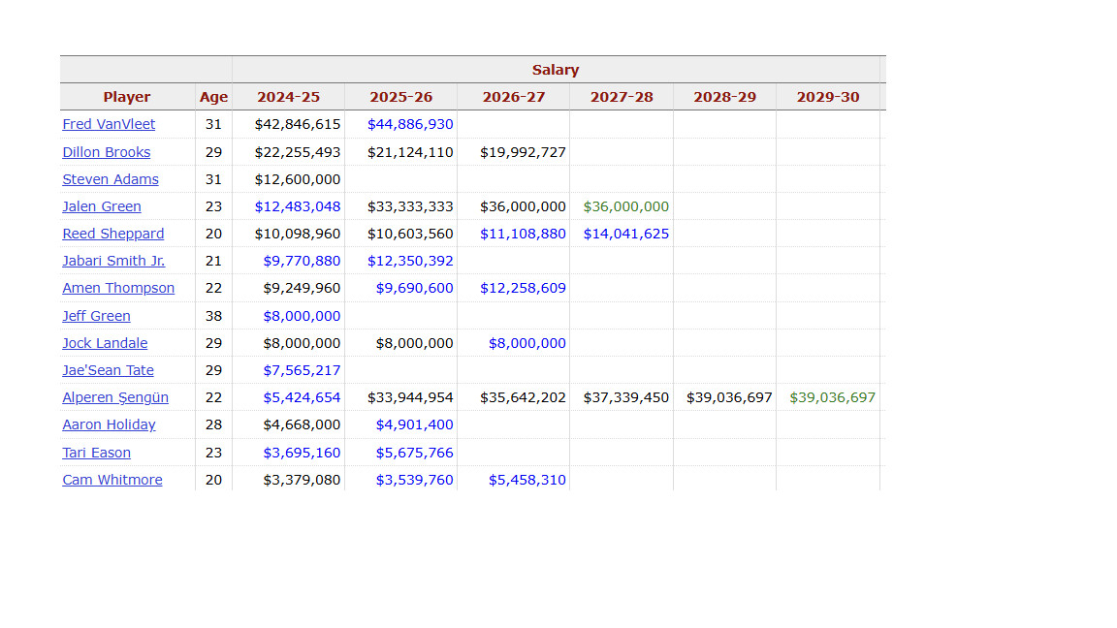Select Alperen Şengün's green 2029-30 $39,036,697
The width and height of the screenshot is (1117, 628).
(833, 397)
